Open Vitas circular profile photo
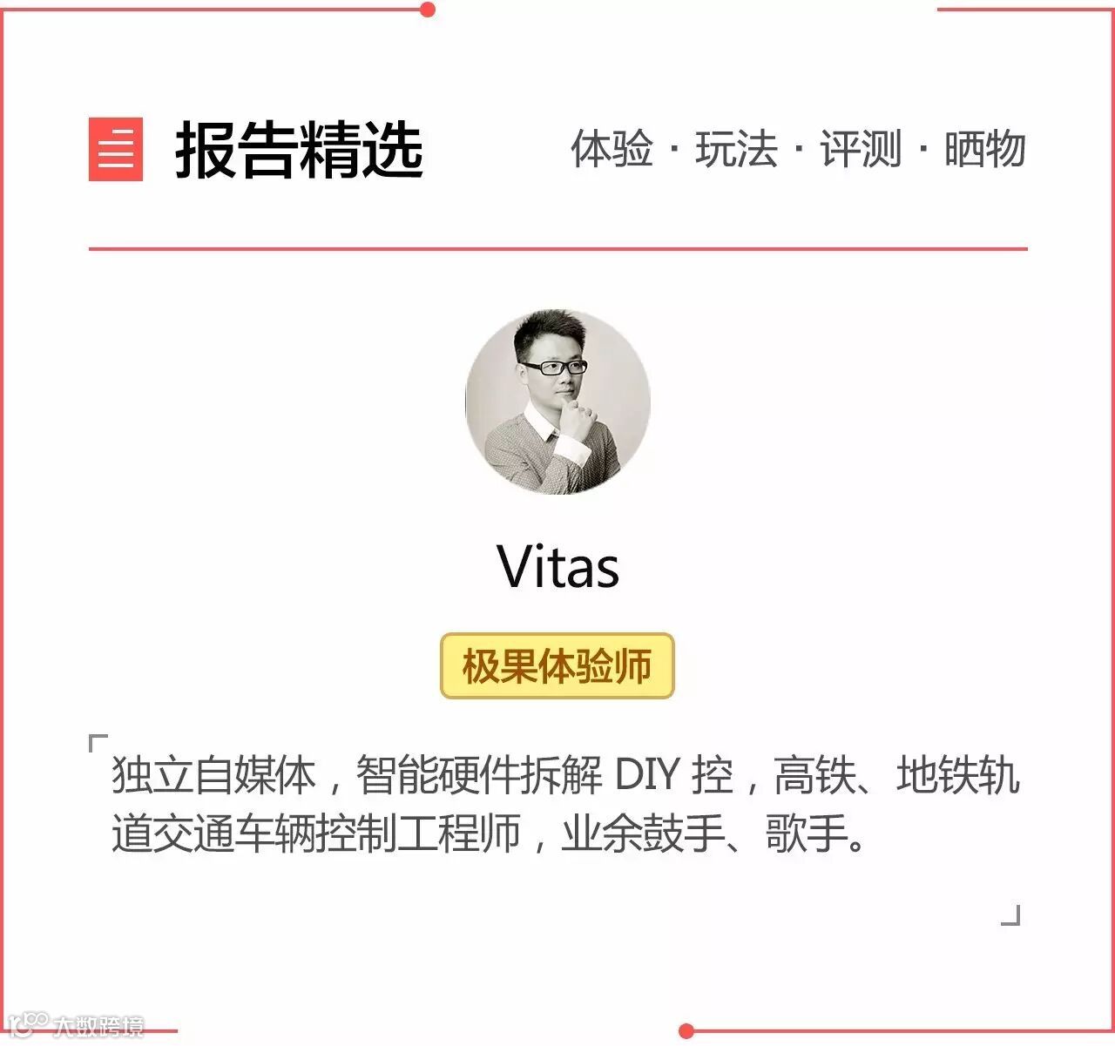This screenshot has width=1115, height=1046. (x=557, y=402)
